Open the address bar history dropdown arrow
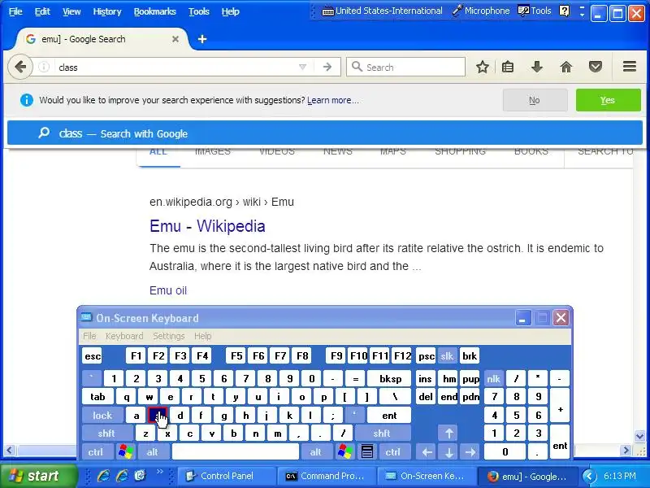This screenshot has width=650, height=488. point(302,67)
